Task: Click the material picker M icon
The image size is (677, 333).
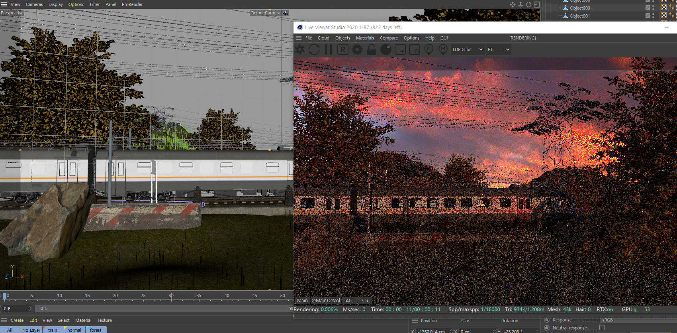Action: tap(443, 49)
